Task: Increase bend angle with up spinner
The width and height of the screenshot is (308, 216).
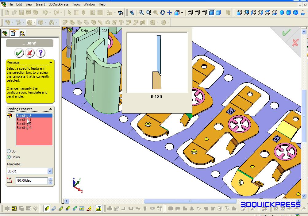Action: 50,179
